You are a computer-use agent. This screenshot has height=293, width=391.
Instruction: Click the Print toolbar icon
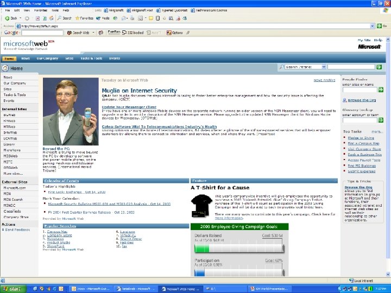[133, 18]
